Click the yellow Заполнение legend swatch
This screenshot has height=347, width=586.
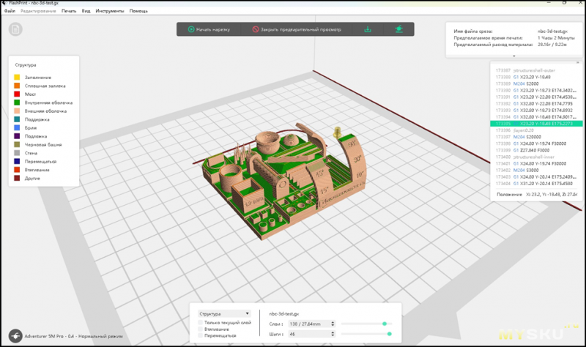pyautogui.click(x=17, y=77)
